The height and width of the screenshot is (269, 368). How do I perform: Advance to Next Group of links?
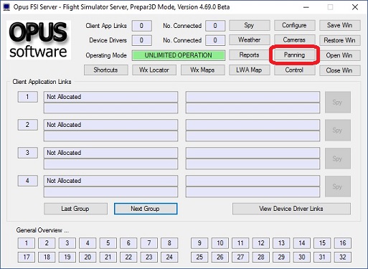146,209
